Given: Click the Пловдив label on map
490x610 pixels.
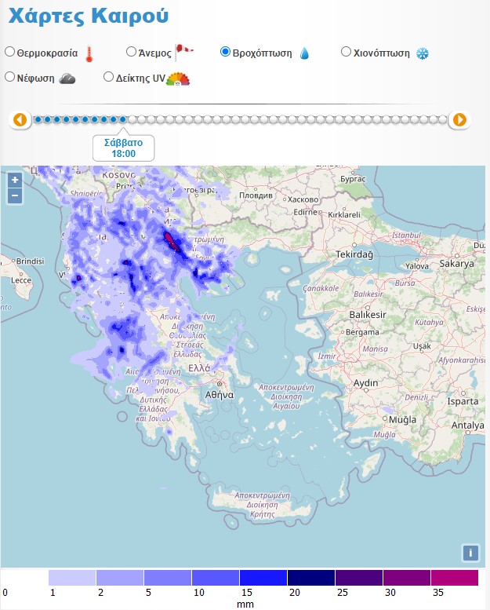Looking at the screenshot, I should coord(256,195).
